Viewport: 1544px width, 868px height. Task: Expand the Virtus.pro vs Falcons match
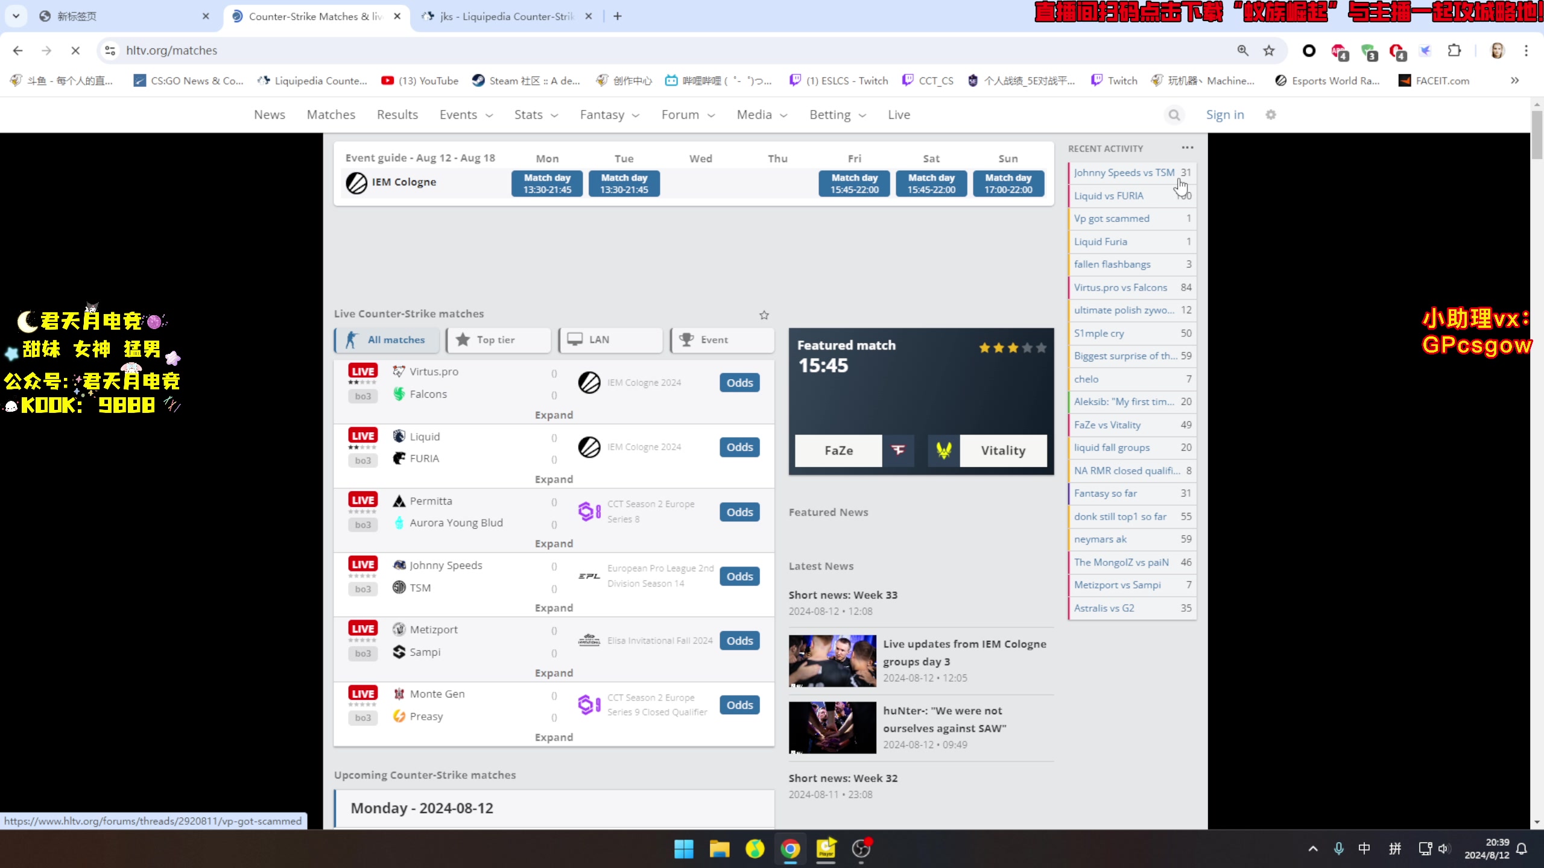click(x=554, y=414)
